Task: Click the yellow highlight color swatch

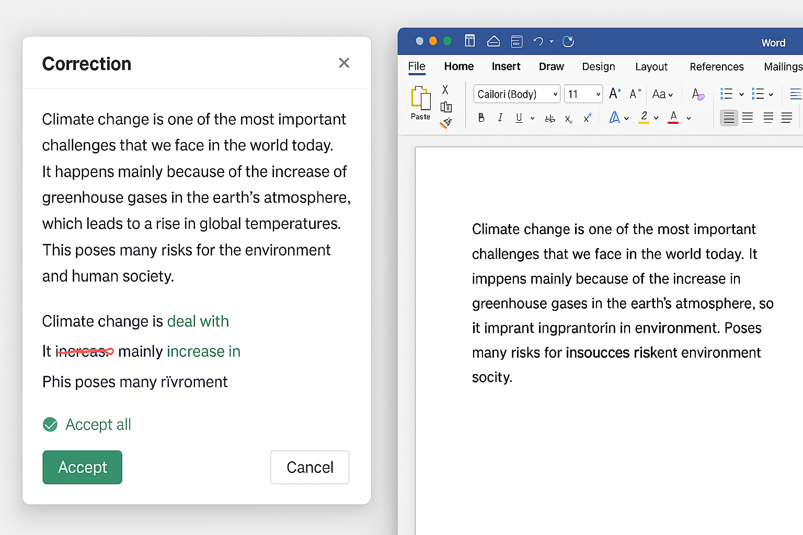Action: point(644,118)
